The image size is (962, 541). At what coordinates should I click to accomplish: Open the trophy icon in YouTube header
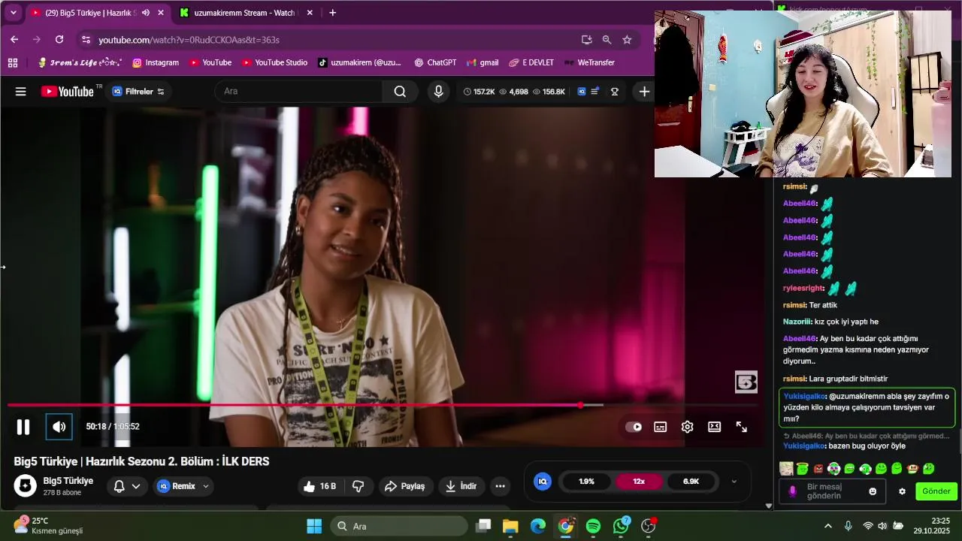615,92
